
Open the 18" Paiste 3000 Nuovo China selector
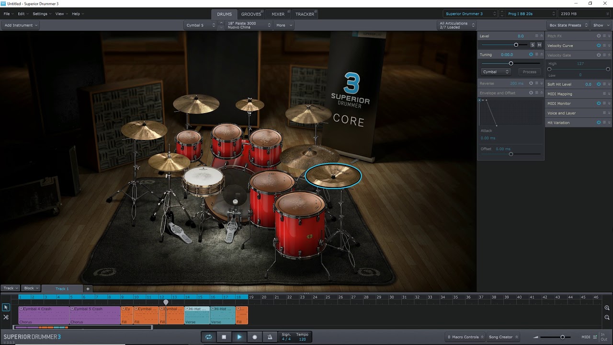249,25
